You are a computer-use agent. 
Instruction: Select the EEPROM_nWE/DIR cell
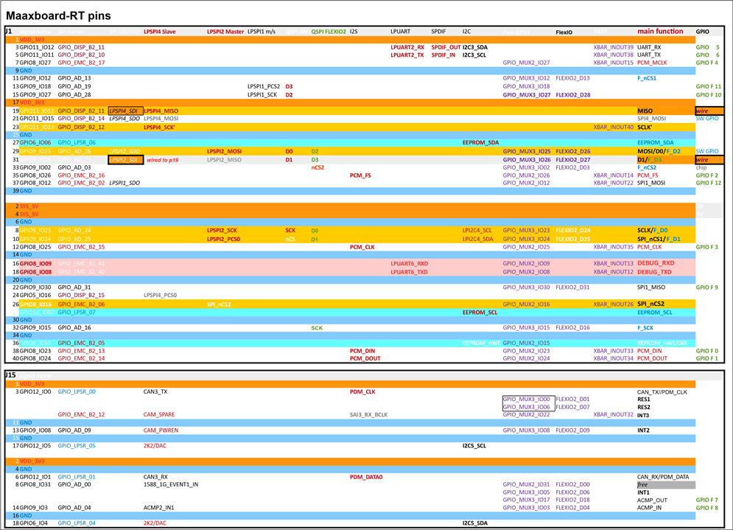coord(662,343)
